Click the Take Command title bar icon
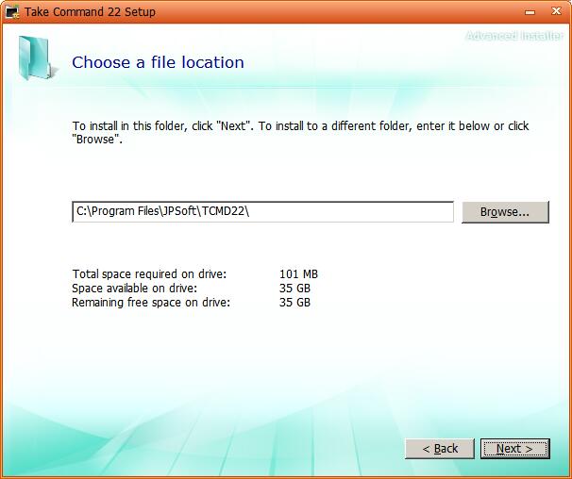 (x=12, y=11)
